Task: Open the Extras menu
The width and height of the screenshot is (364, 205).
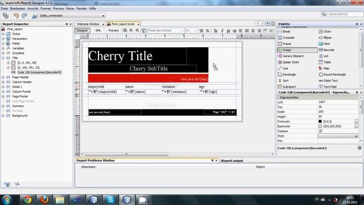Action: pos(70,9)
